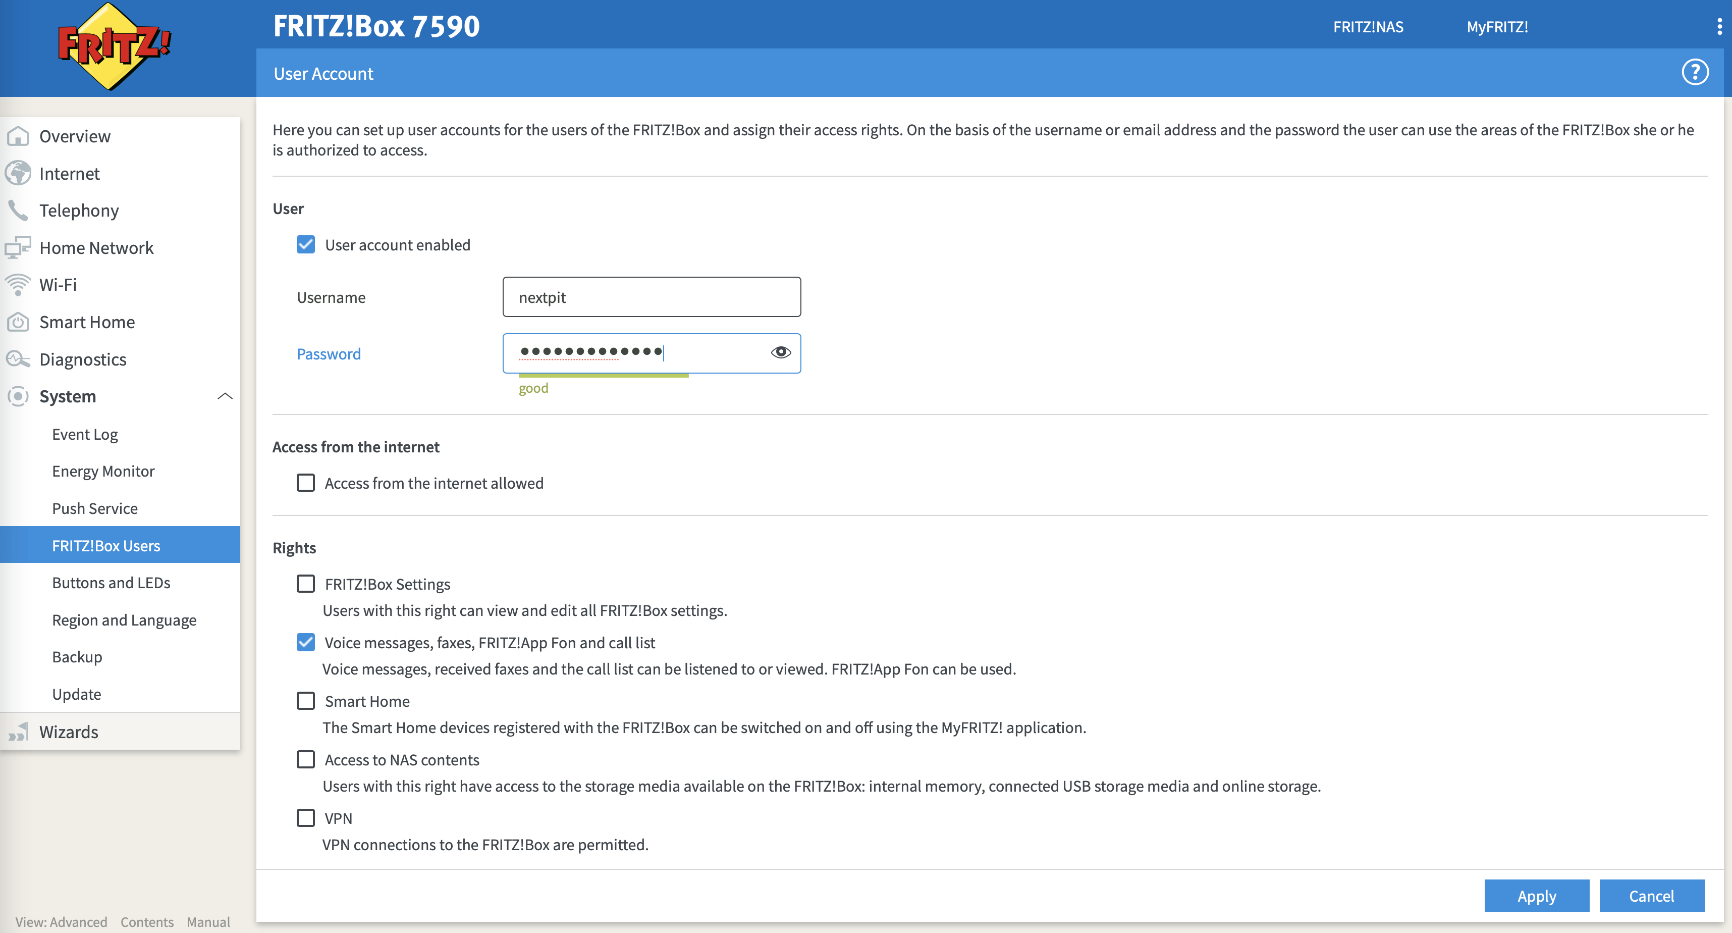Click into the Username input field

651,297
